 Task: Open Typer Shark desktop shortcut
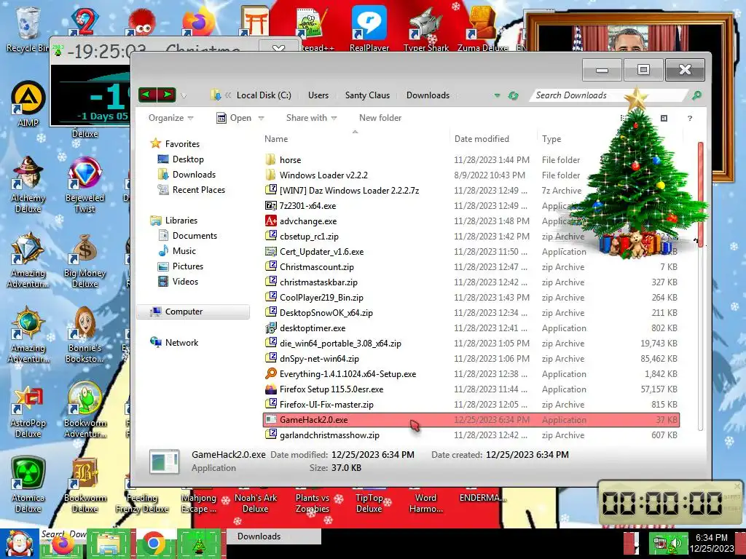[x=425, y=28]
